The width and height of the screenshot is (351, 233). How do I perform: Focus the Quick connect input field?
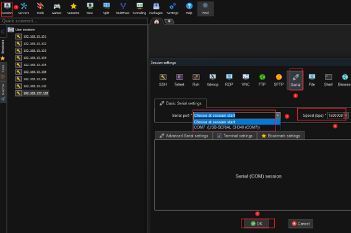(74, 21)
